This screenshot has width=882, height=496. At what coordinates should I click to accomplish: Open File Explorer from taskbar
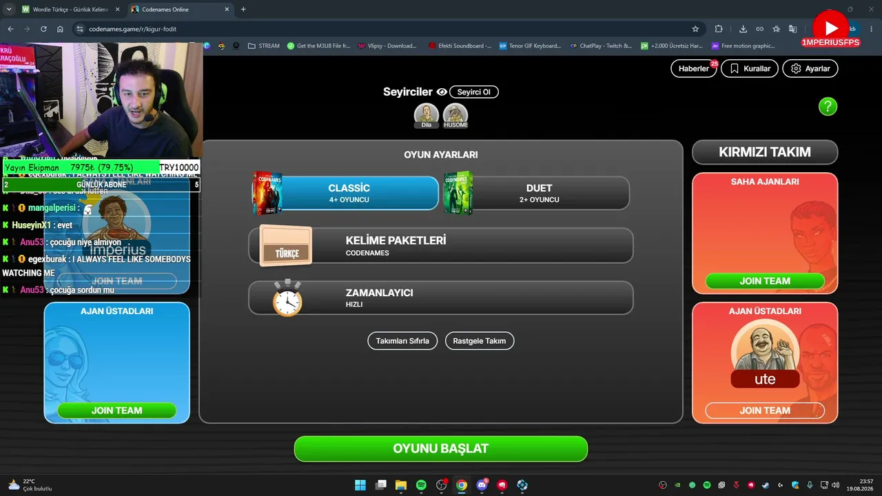(400, 485)
